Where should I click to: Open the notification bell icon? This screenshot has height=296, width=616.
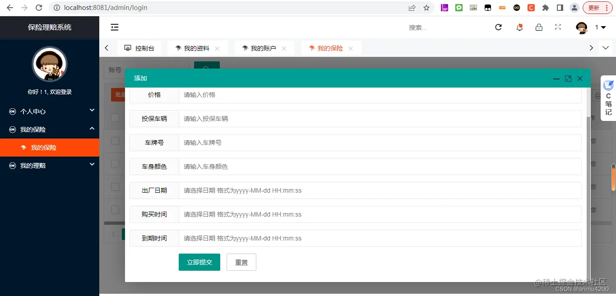(519, 28)
